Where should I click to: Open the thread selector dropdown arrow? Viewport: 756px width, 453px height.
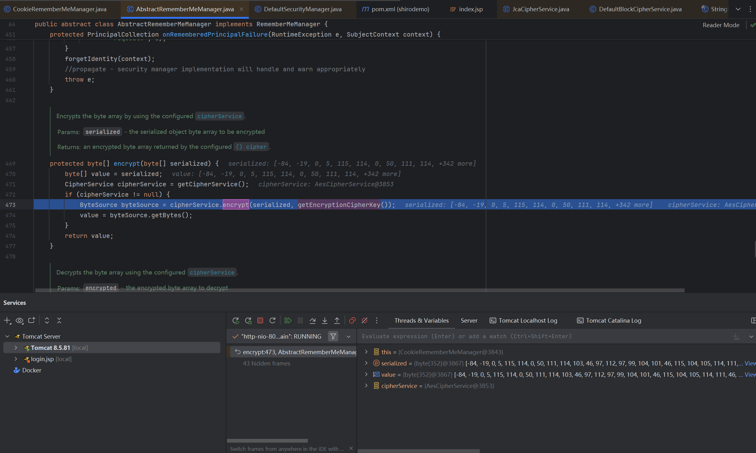coord(349,336)
